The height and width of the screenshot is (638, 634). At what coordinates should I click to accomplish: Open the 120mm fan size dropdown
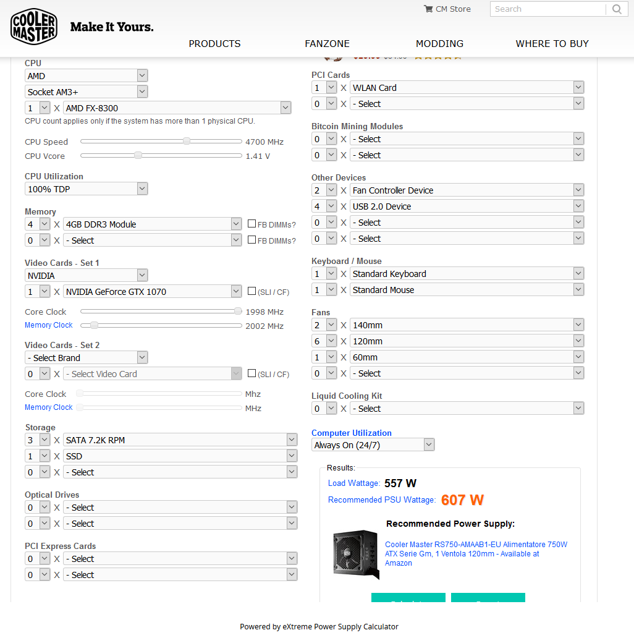pyautogui.click(x=467, y=341)
